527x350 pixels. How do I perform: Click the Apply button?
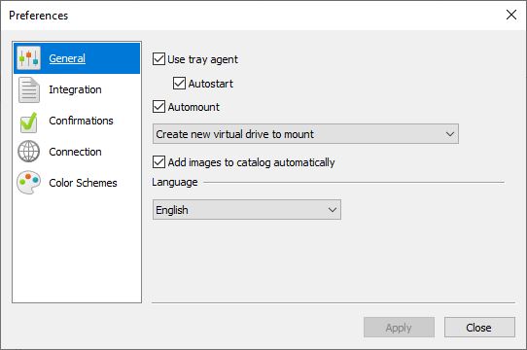click(x=399, y=327)
